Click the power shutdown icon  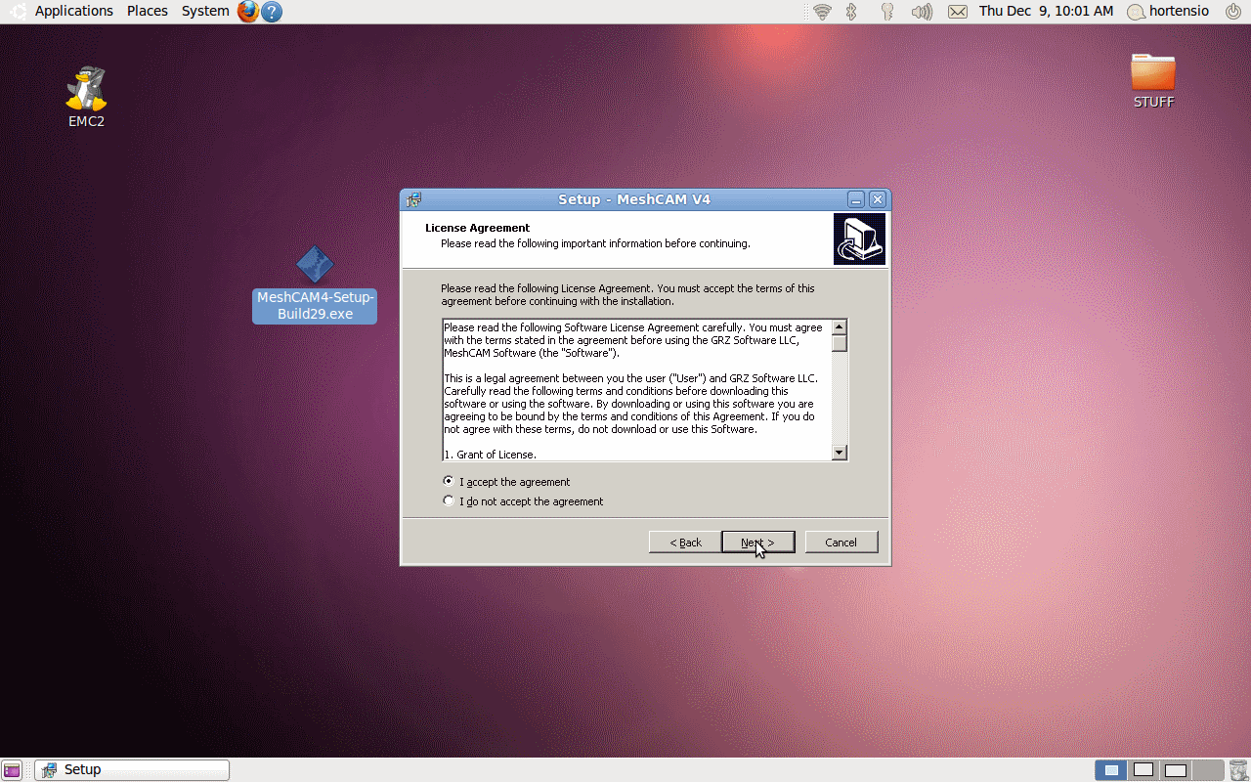point(1233,12)
